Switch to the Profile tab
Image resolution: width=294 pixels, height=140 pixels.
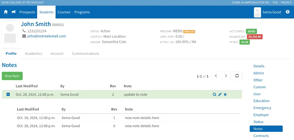11,54
